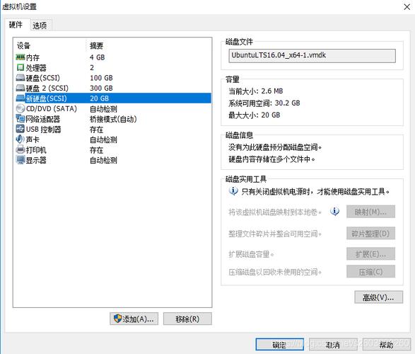Select the CD/DVD (SATA) row label
The width and height of the screenshot is (415, 354).
52,108
